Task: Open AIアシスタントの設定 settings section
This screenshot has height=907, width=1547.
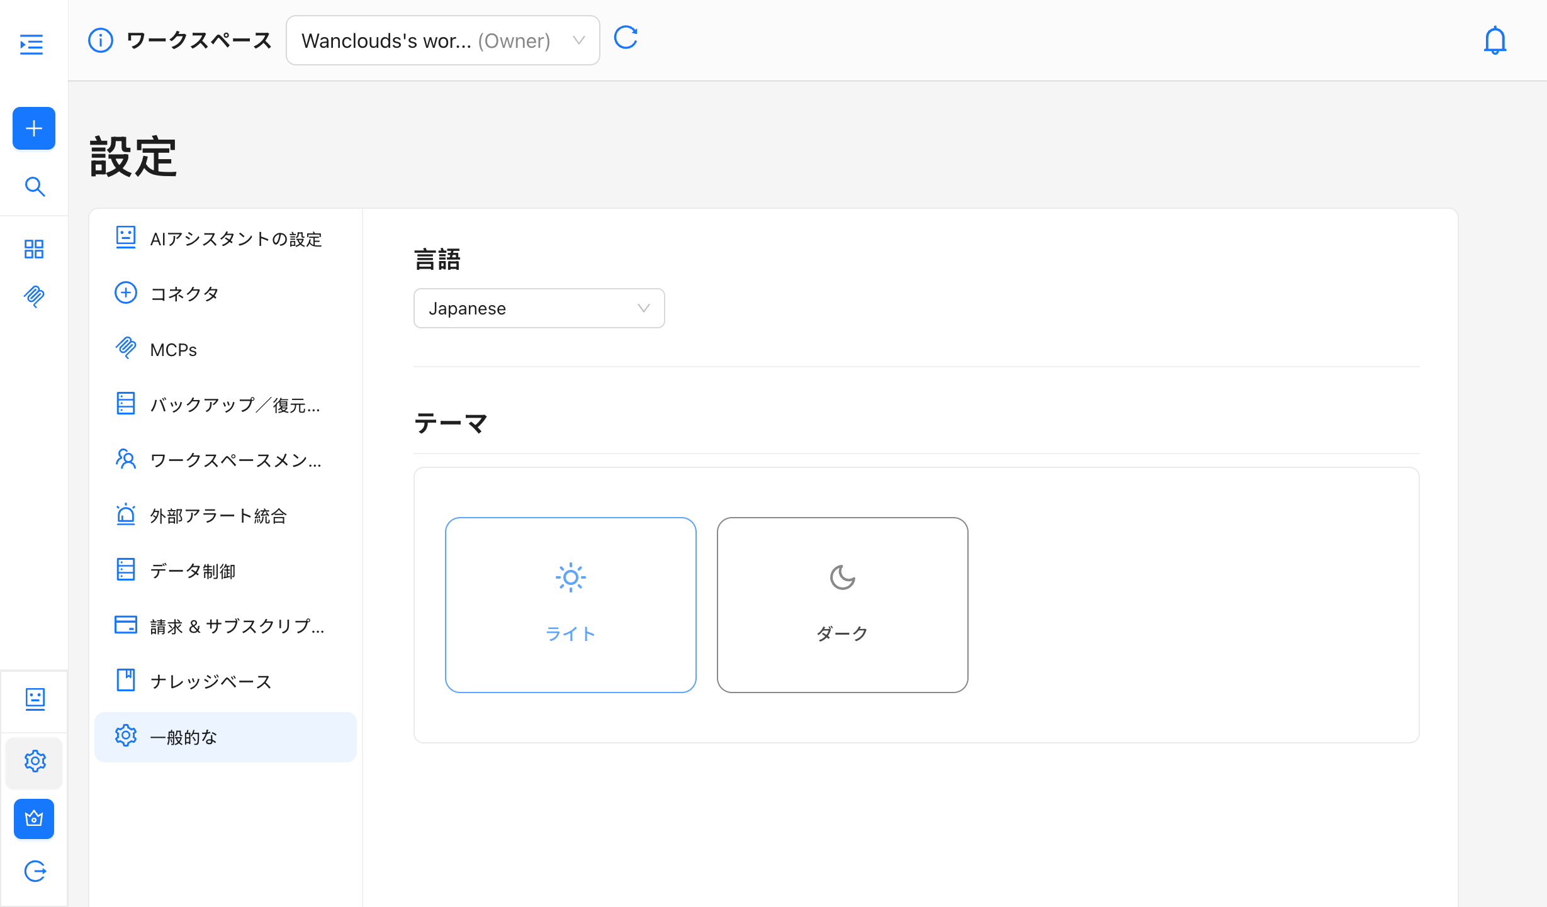Action: (x=235, y=239)
